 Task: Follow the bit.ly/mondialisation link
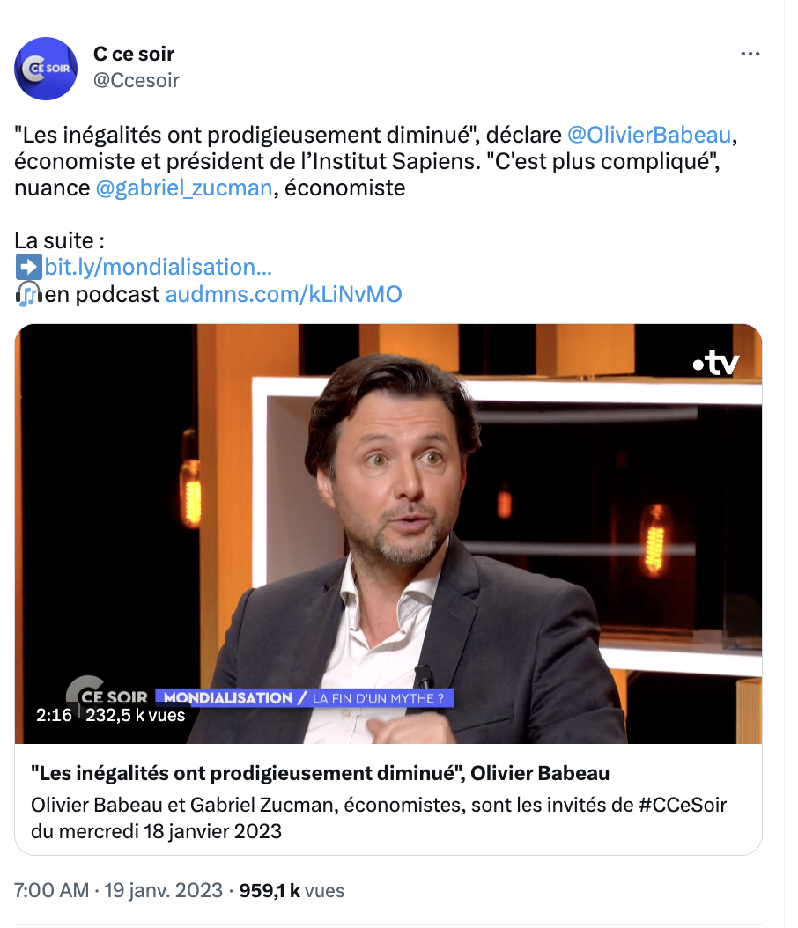[158, 268]
